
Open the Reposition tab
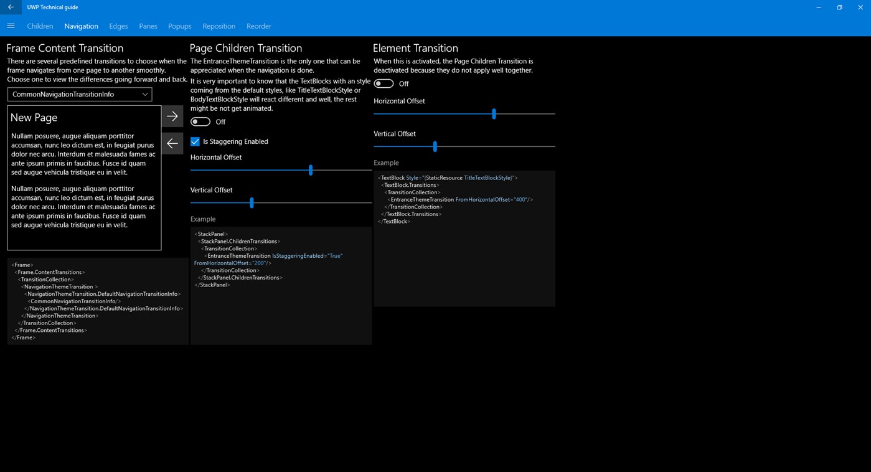(219, 26)
